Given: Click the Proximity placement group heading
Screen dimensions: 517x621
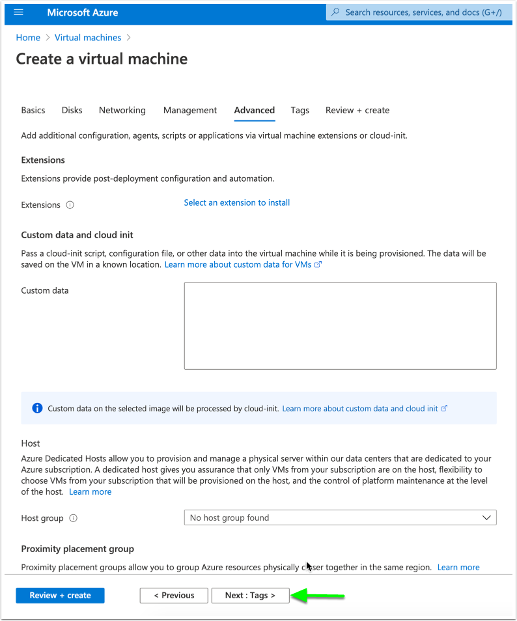Looking at the screenshot, I should click(x=77, y=549).
